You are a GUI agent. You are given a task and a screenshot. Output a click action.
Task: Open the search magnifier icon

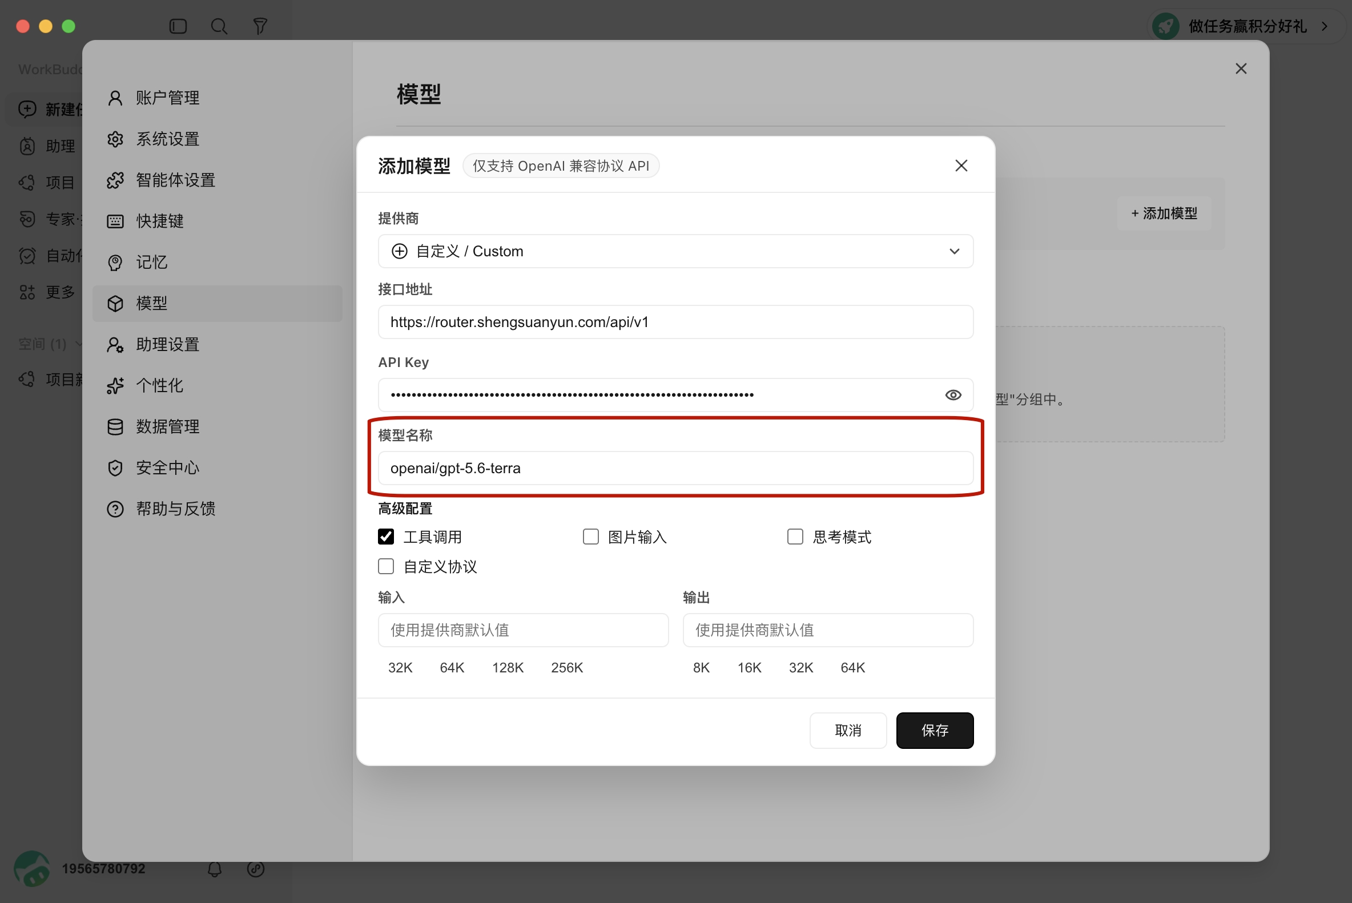[x=219, y=26]
